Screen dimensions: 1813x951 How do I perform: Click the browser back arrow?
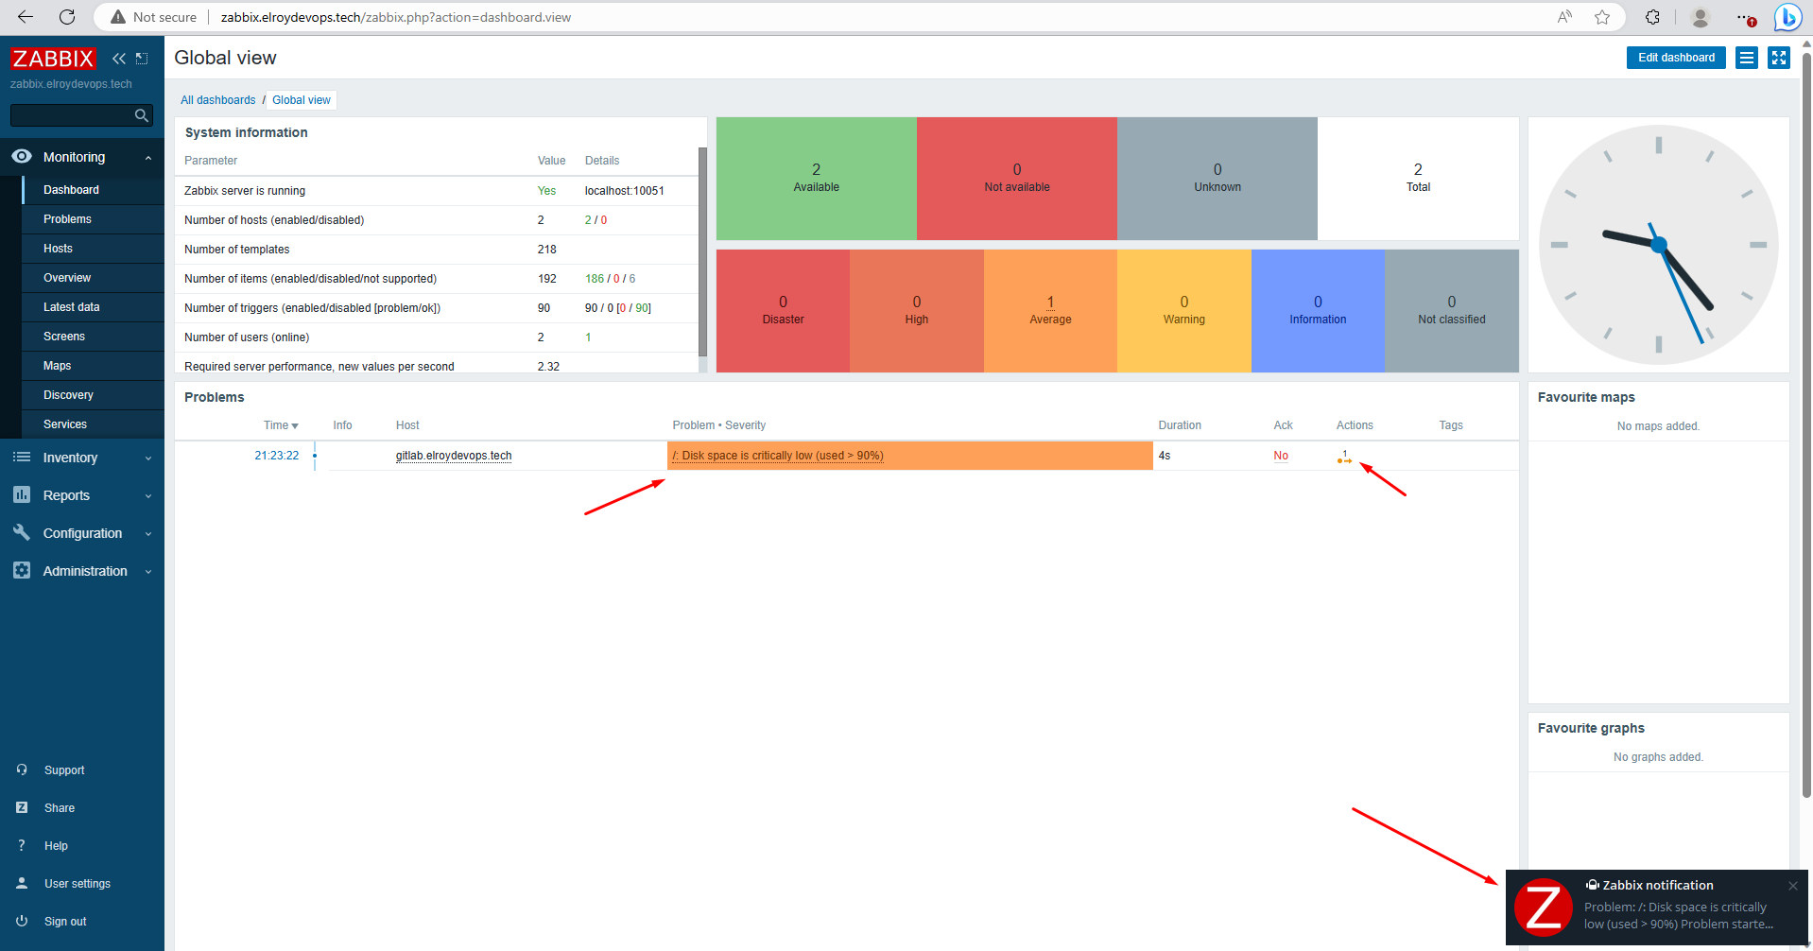click(x=26, y=17)
